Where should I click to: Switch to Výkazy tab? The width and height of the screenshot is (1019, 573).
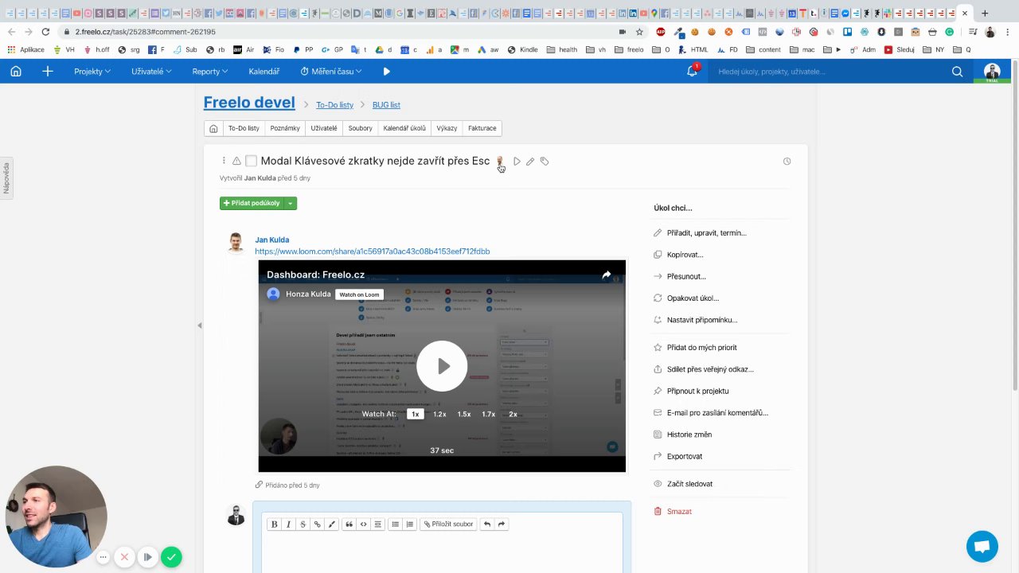tap(447, 128)
